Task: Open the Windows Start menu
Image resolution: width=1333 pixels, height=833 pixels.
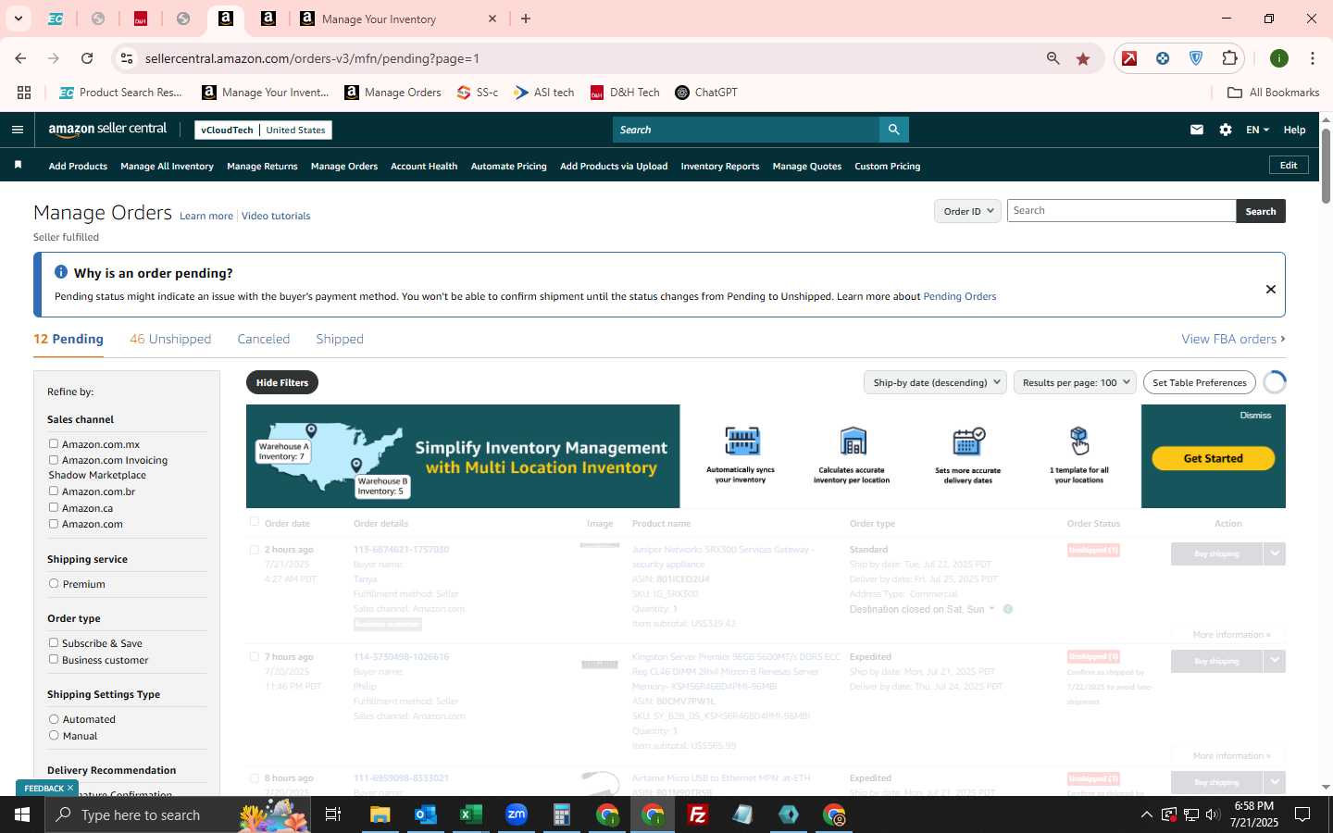Action: 22,814
